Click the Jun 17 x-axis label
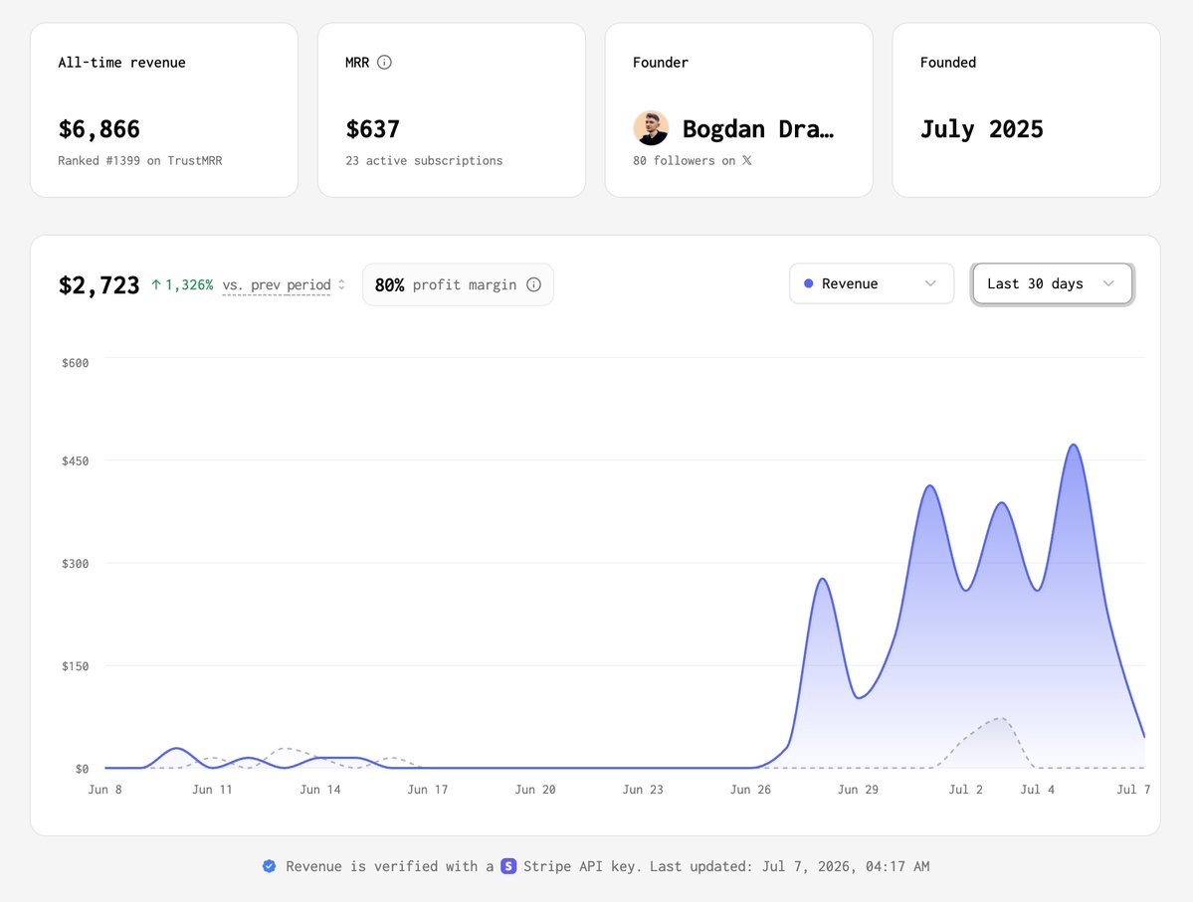 coord(428,790)
